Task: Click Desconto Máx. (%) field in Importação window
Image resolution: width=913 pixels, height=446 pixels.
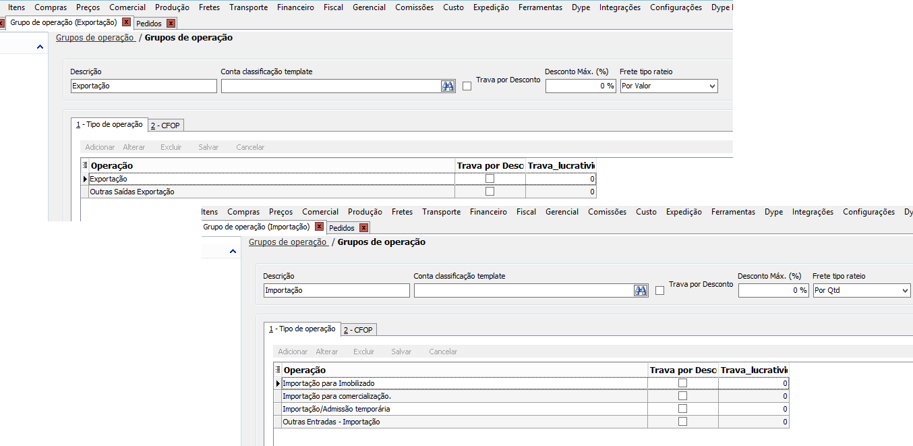Action: (773, 290)
